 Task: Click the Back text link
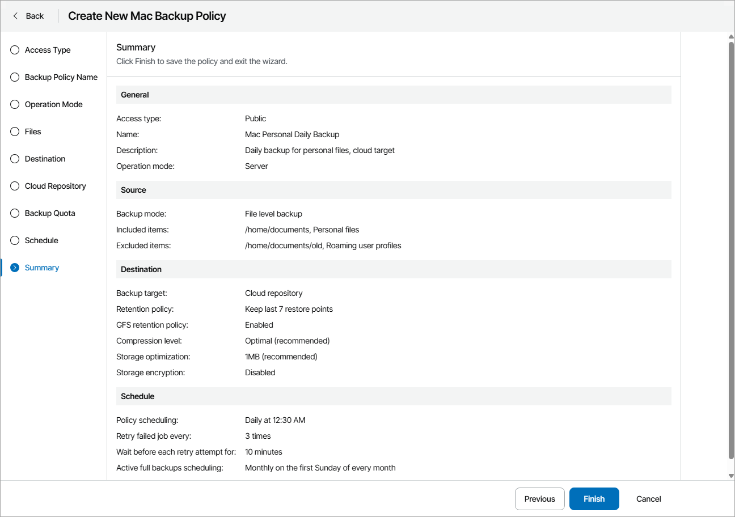[35, 16]
